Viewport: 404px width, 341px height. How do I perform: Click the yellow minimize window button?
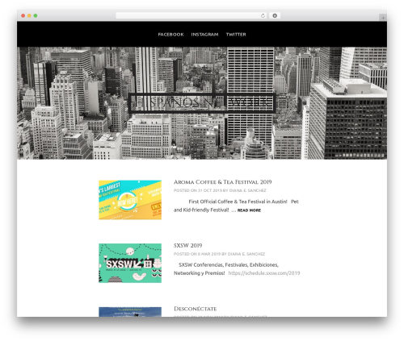(x=29, y=15)
